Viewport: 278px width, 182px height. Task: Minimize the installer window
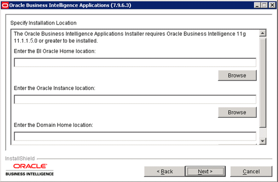[x=257, y=5]
